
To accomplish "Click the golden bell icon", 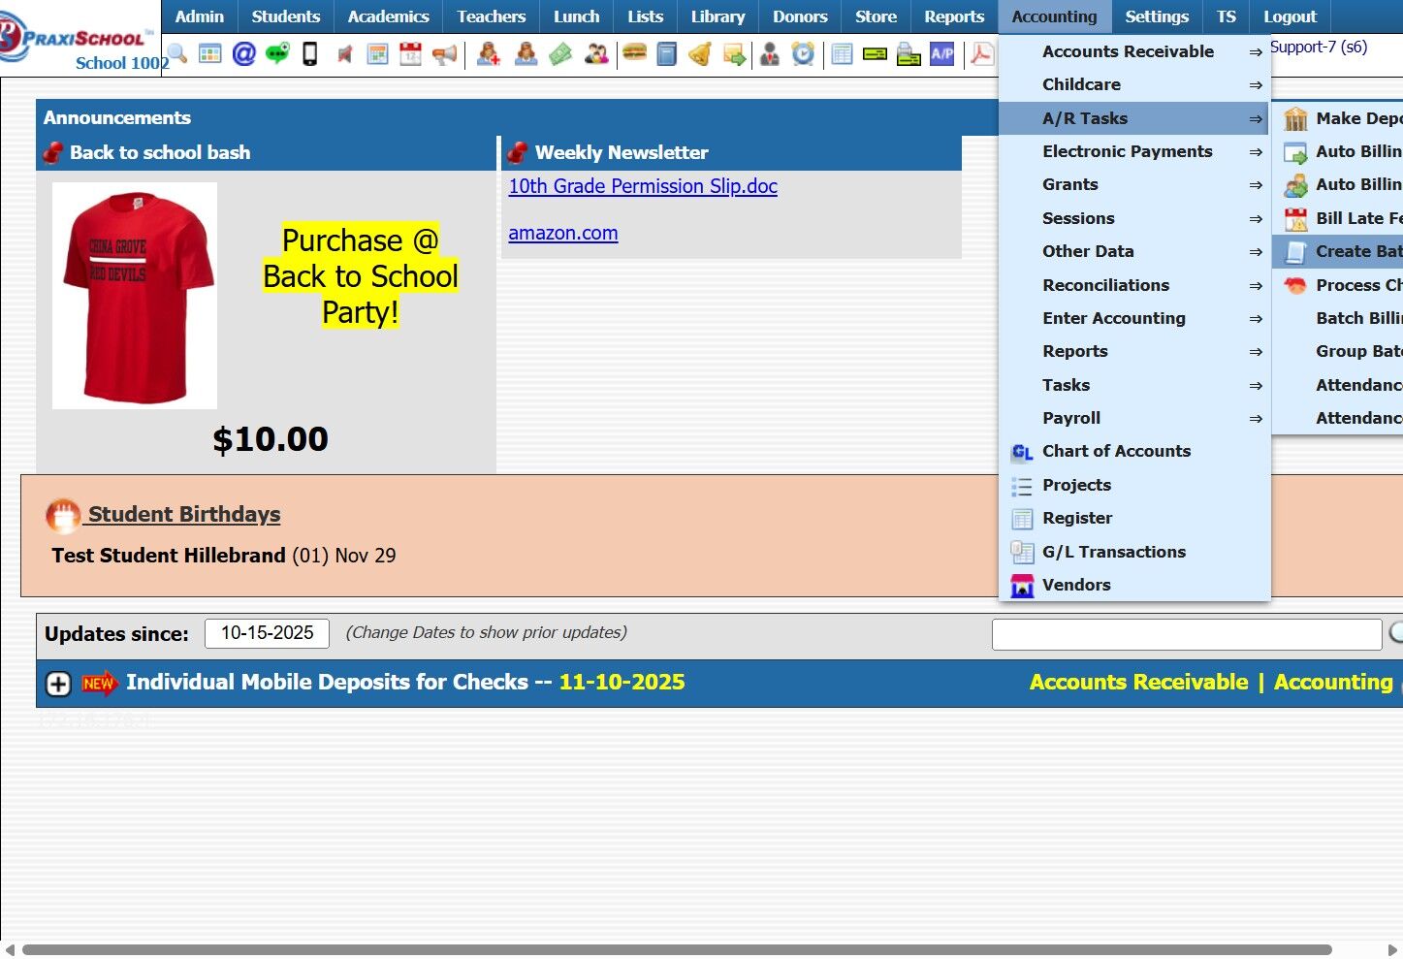I will pos(700,53).
